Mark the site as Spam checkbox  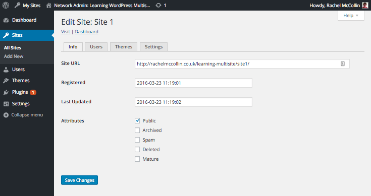[x=137, y=140]
